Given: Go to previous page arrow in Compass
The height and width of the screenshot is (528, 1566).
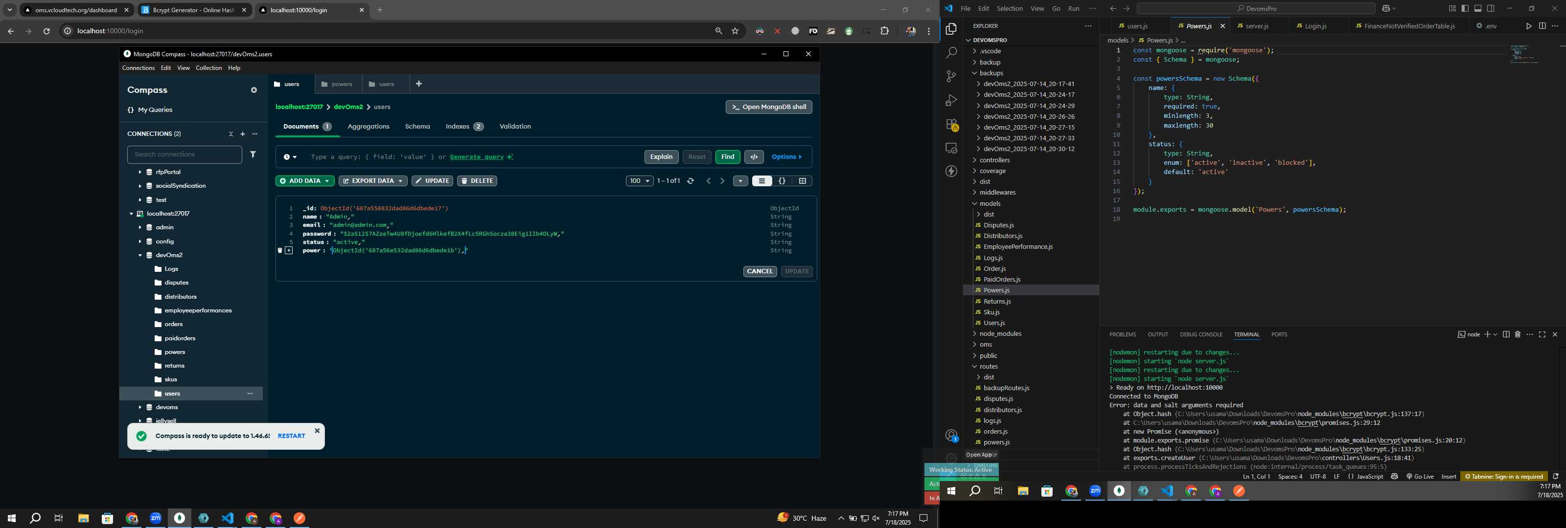Looking at the screenshot, I should (708, 181).
